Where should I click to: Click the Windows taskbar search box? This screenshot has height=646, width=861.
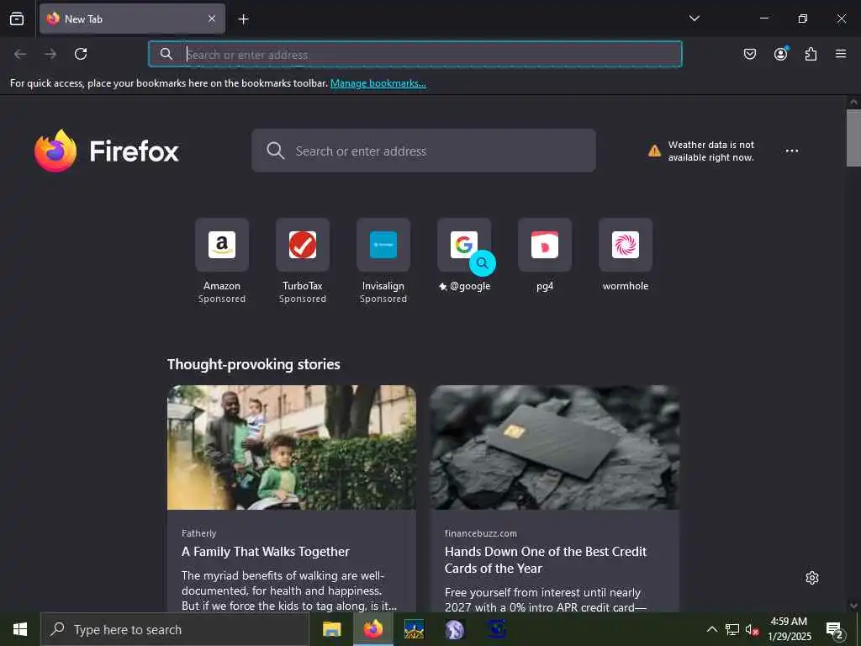175,629
